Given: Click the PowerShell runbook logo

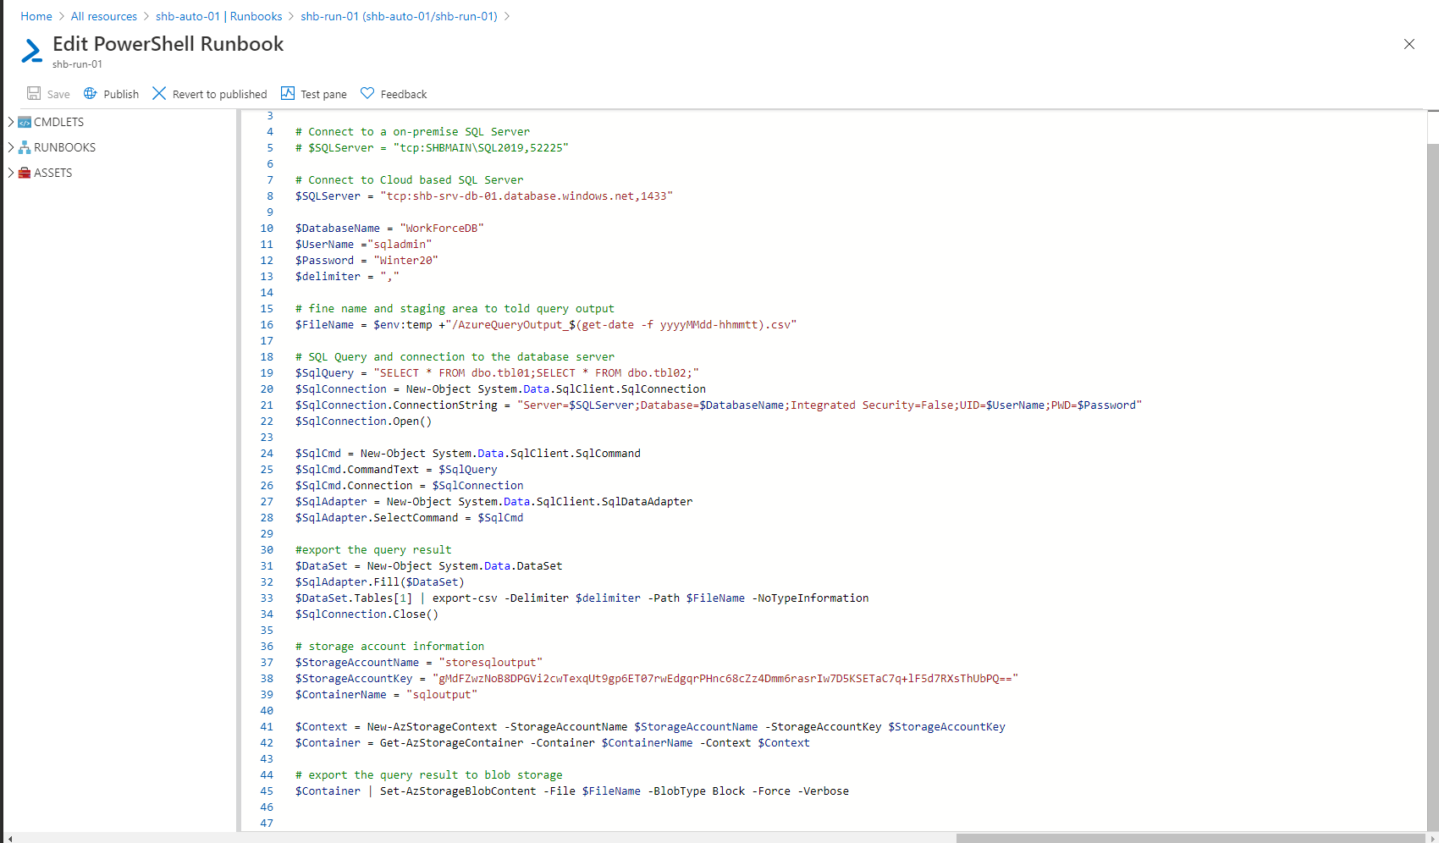Looking at the screenshot, I should coord(31,51).
